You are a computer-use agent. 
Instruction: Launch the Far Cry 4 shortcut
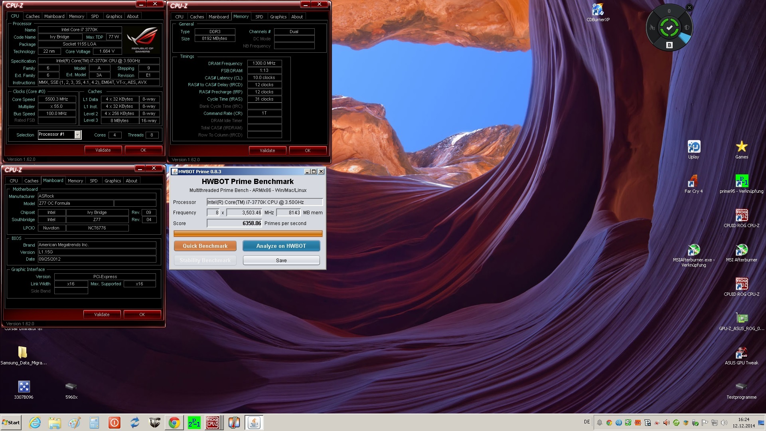click(693, 184)
